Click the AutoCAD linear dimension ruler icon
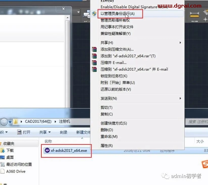208x185 pixels. [x=194, y=15]
